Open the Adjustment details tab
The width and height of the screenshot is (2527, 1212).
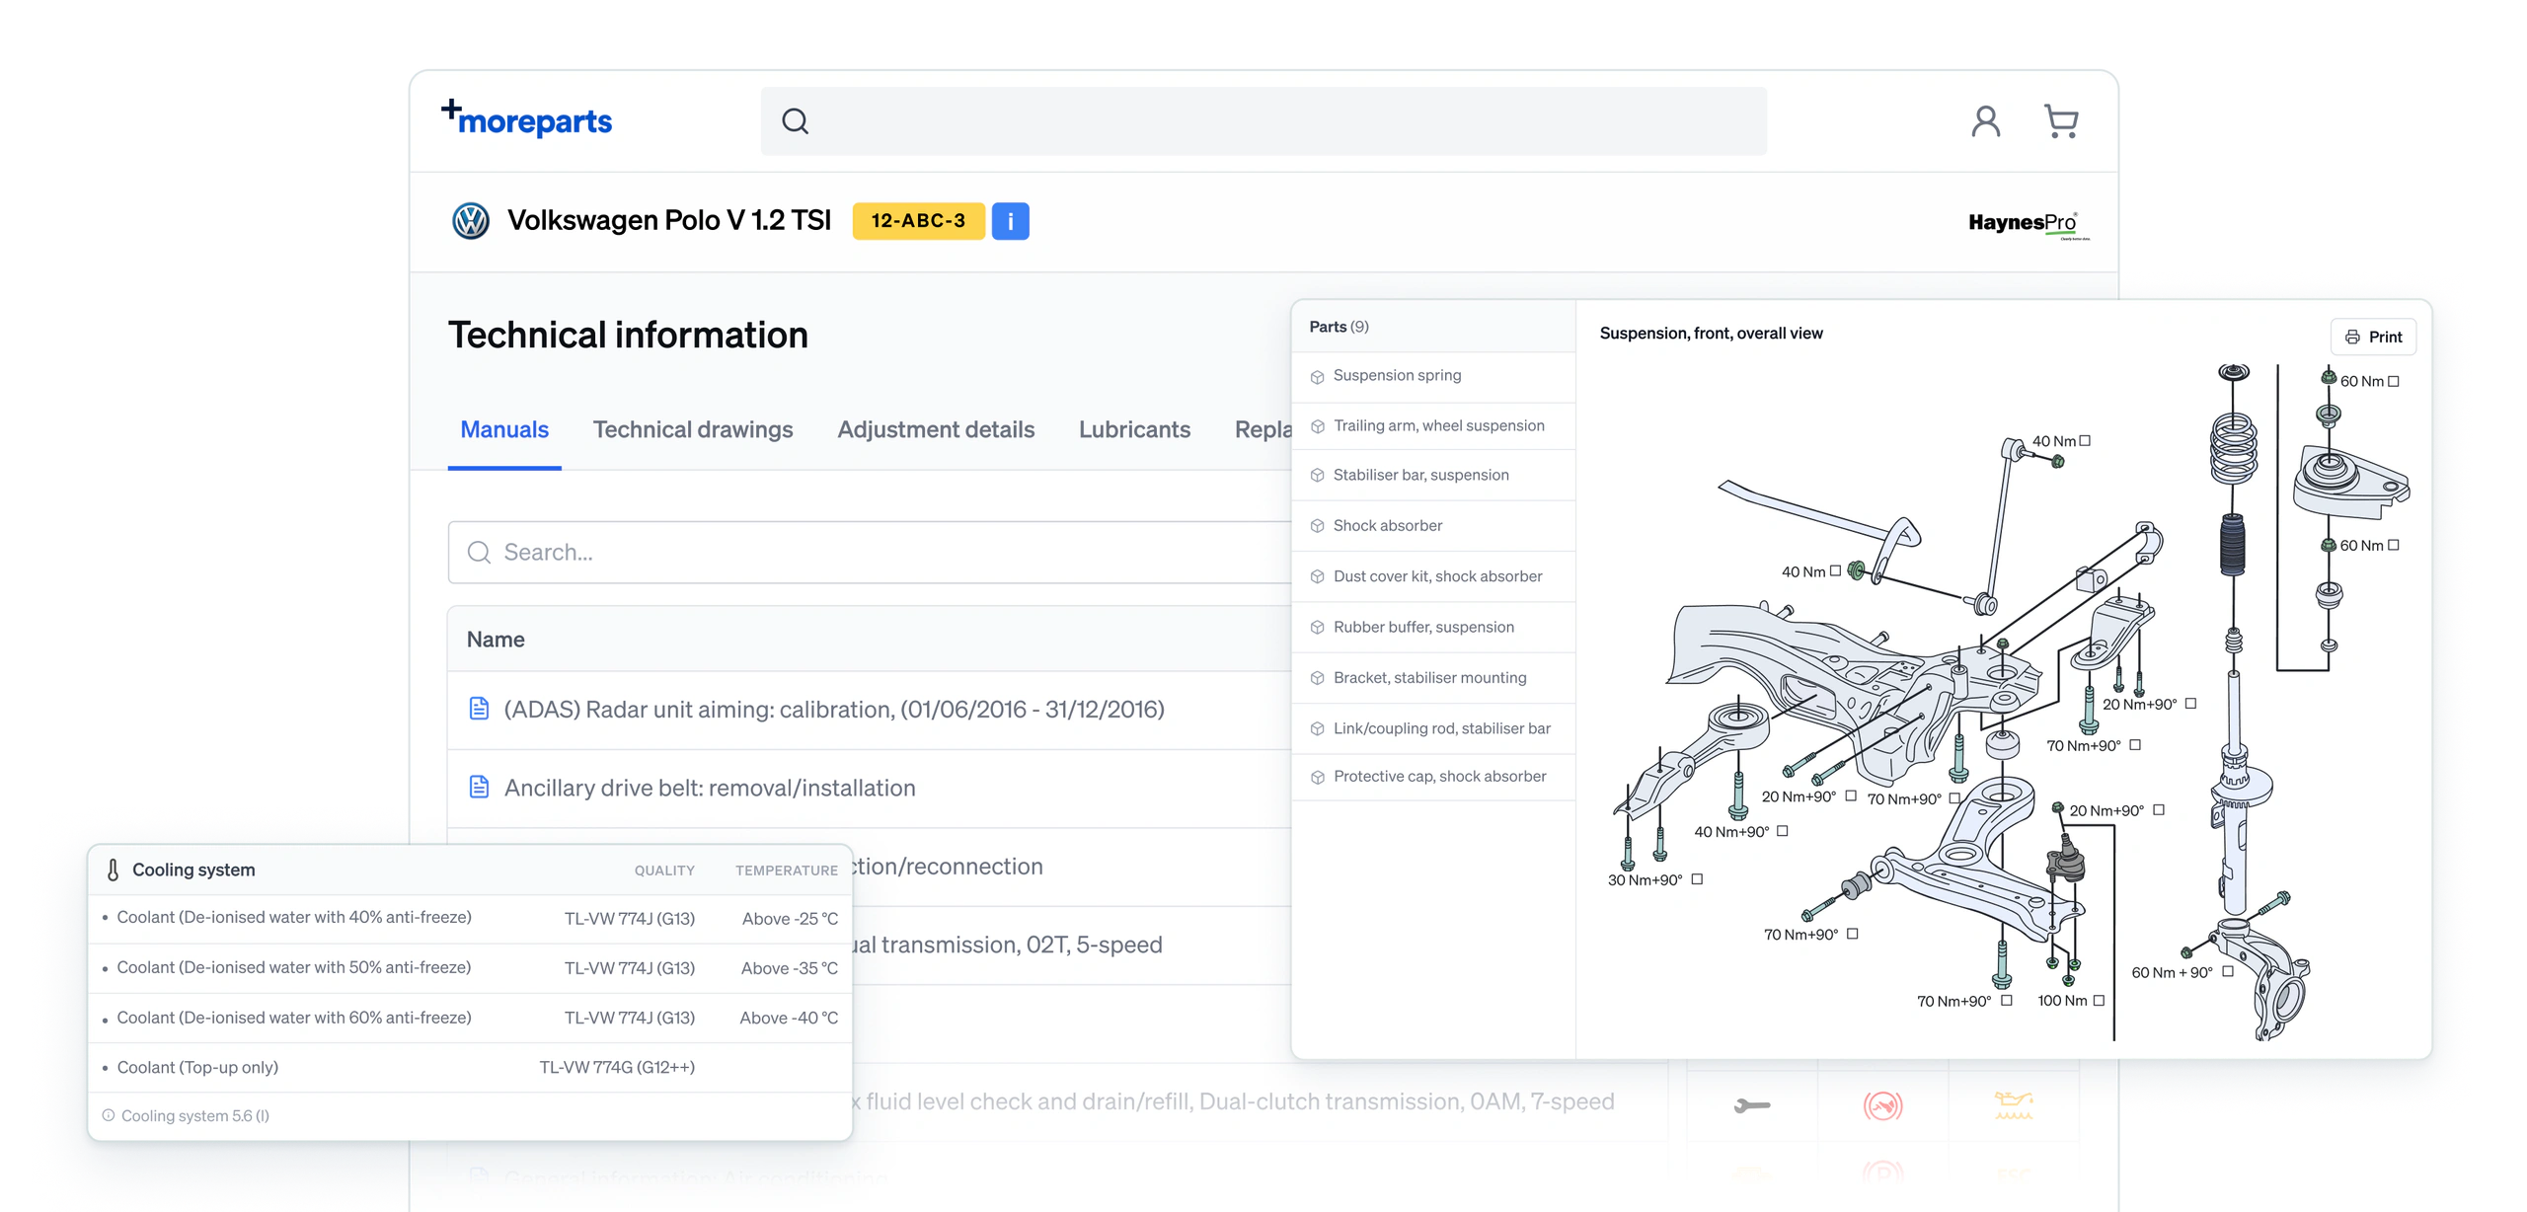(936, 429)
